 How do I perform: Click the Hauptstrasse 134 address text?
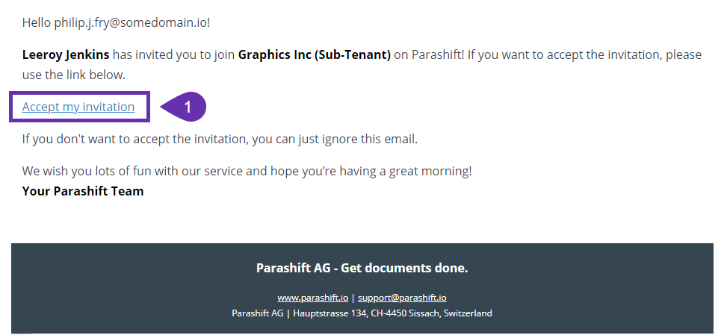(x=330, y=313)
